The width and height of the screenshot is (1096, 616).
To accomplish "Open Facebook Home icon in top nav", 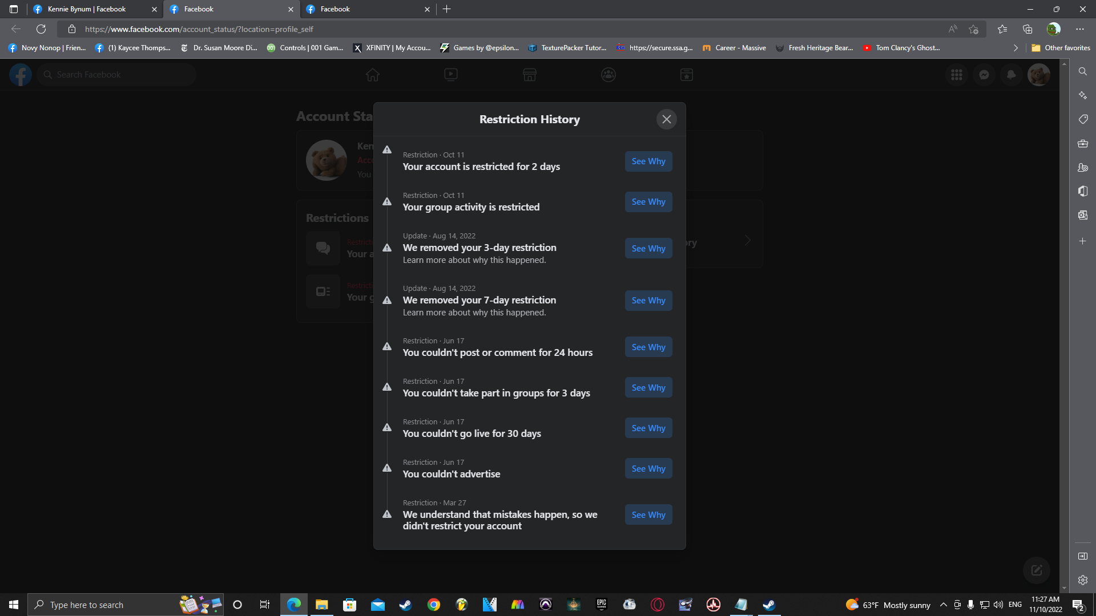I will pyautogui.click(x=373, y=75).
